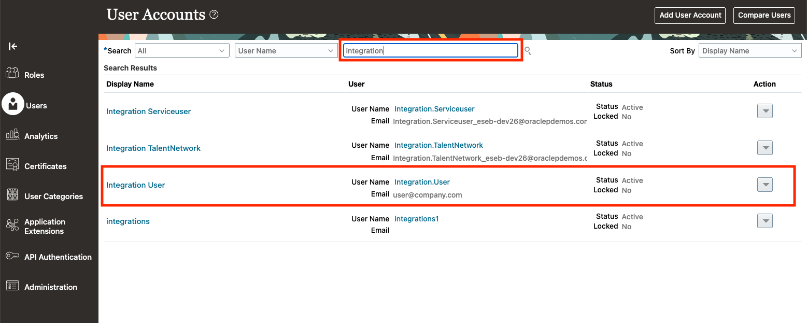The height and width of the screenshot is (323, 807).
Task: Open the help tooltip beside User Accounts
Action: (214, 15)
